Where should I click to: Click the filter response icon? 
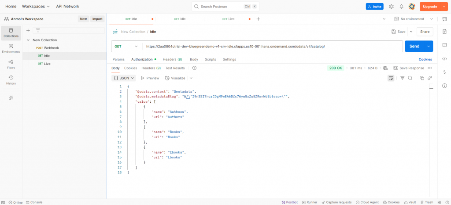point(403,78)
